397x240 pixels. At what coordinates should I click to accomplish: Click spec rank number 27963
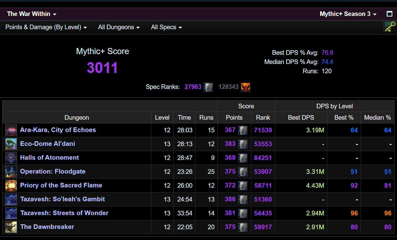pyautogui.click(x=193, y=87)
